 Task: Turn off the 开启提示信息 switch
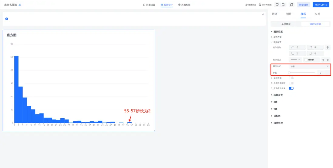[291, 88]
